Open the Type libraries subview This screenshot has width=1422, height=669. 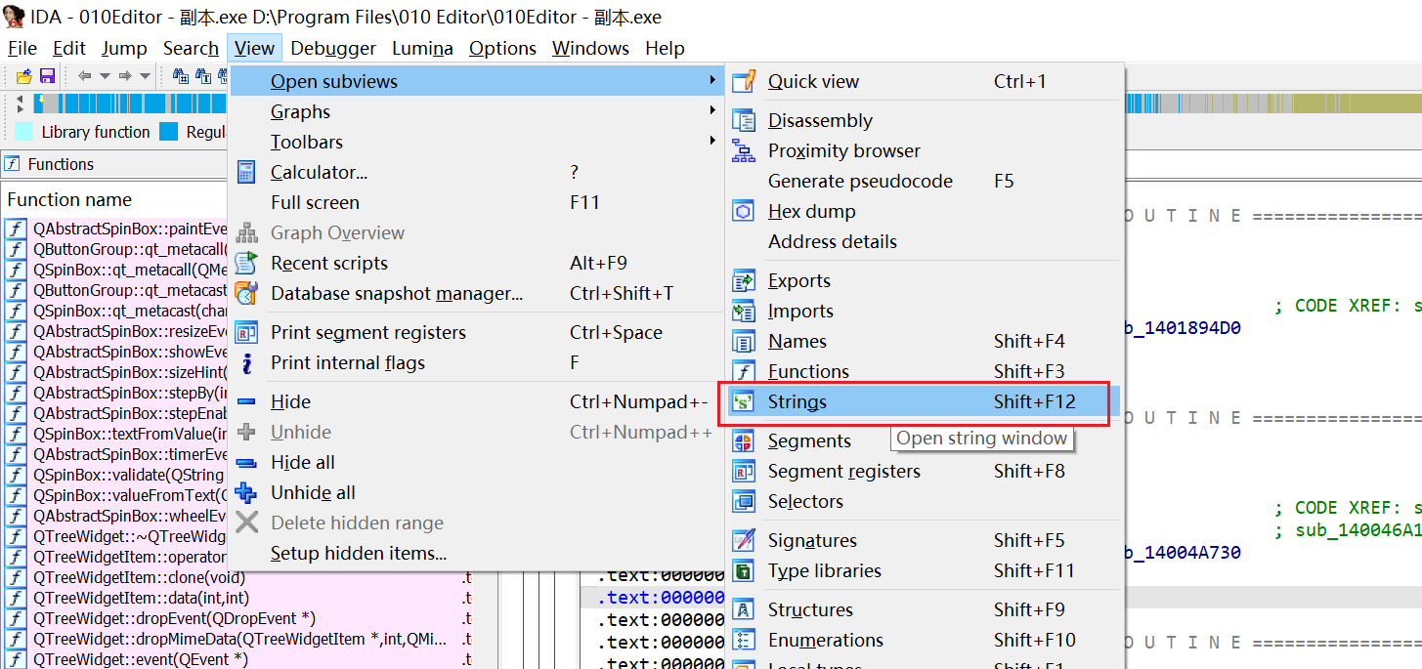pos(924,570)
